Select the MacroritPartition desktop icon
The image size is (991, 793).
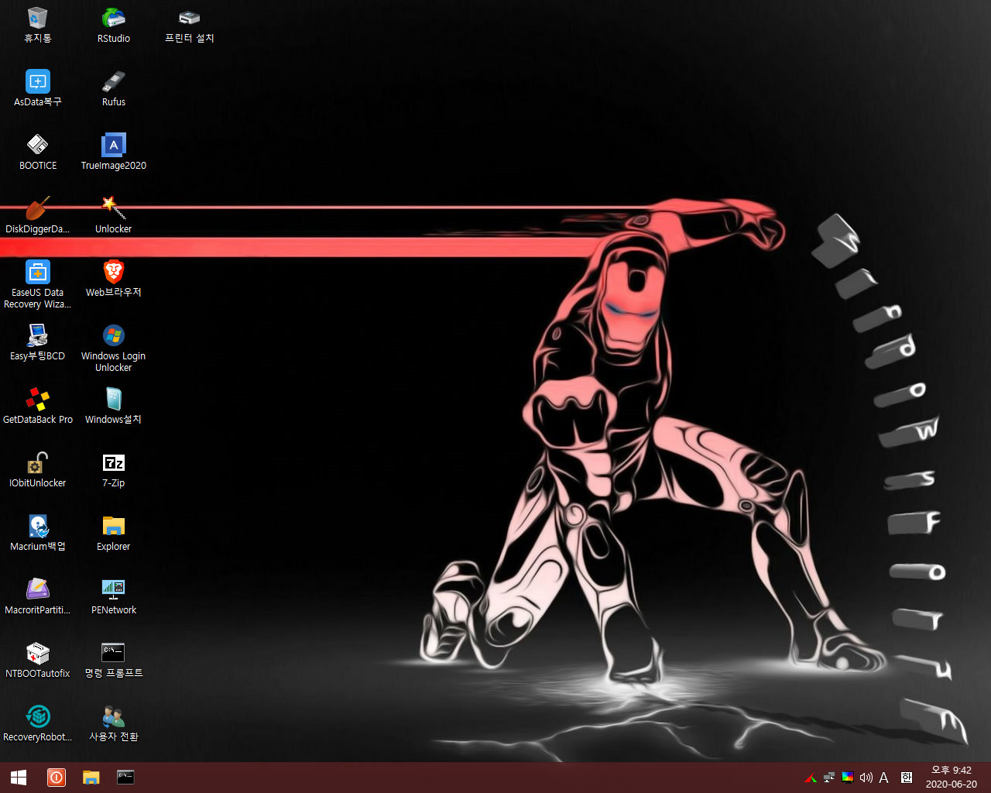coord(37,596)
